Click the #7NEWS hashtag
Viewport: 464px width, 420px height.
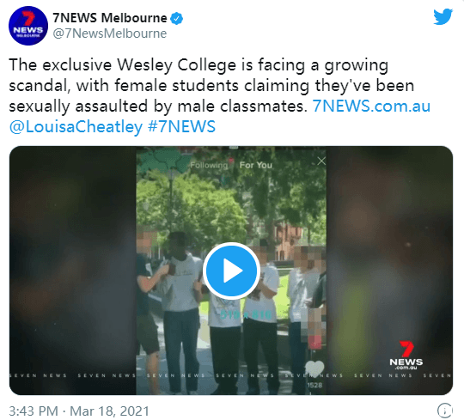(181, 126)
